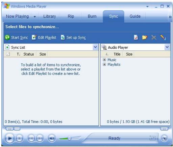Viewport: 173px width, 147px height.
Task: Click the left pill-shaped toggle above Play
Action: (10, 129)
